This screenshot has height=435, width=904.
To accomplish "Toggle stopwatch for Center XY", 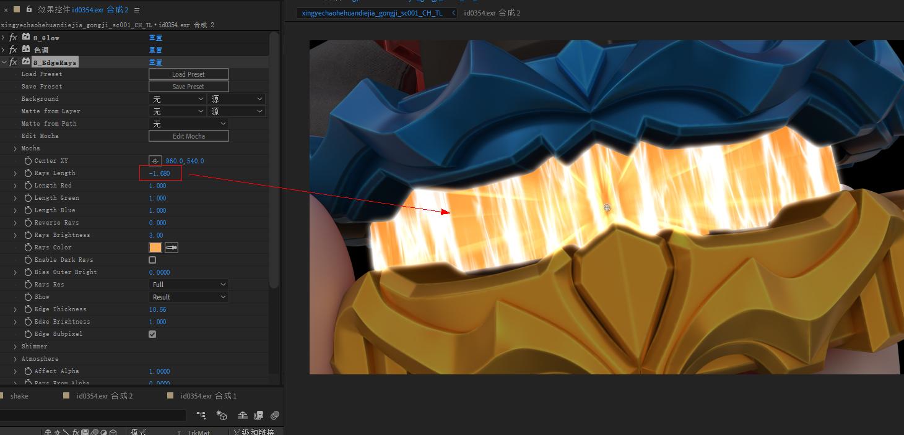I will point(28,161).
